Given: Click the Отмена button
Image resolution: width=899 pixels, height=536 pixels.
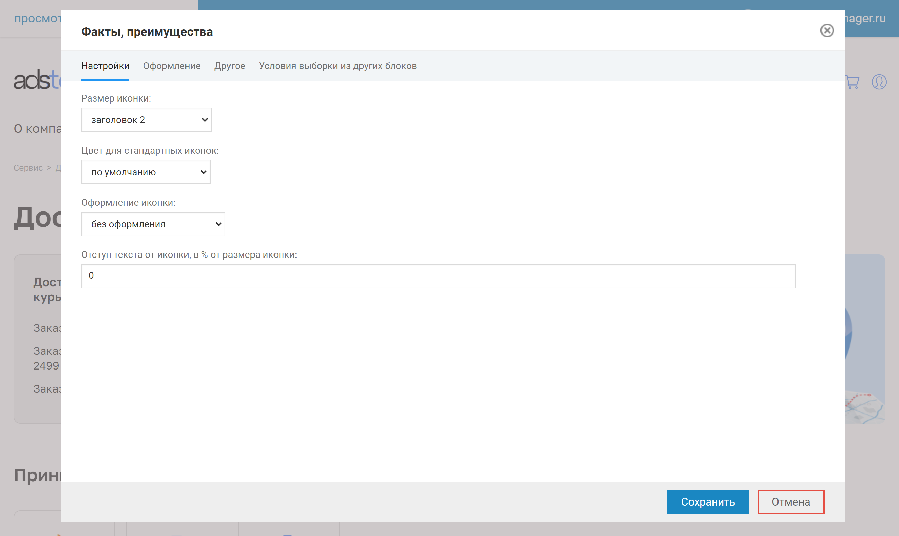Looking at the screenshot, I should coord(790,502).
